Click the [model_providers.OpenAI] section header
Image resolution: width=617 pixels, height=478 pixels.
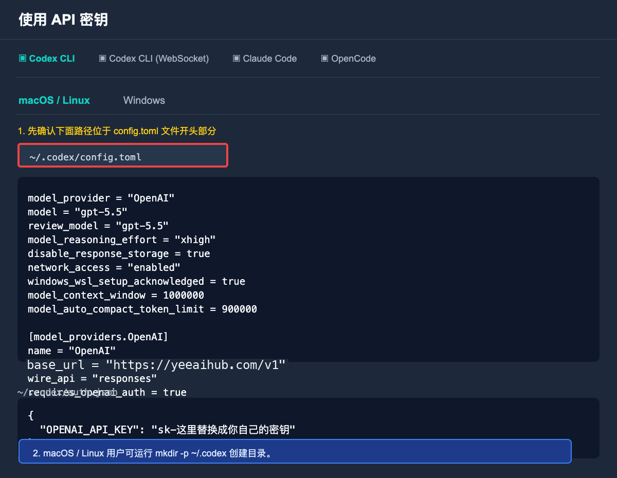[98, 337]
